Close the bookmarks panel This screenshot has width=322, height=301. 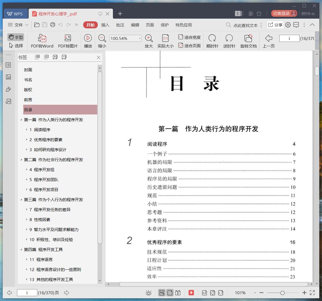click(99, 57)
